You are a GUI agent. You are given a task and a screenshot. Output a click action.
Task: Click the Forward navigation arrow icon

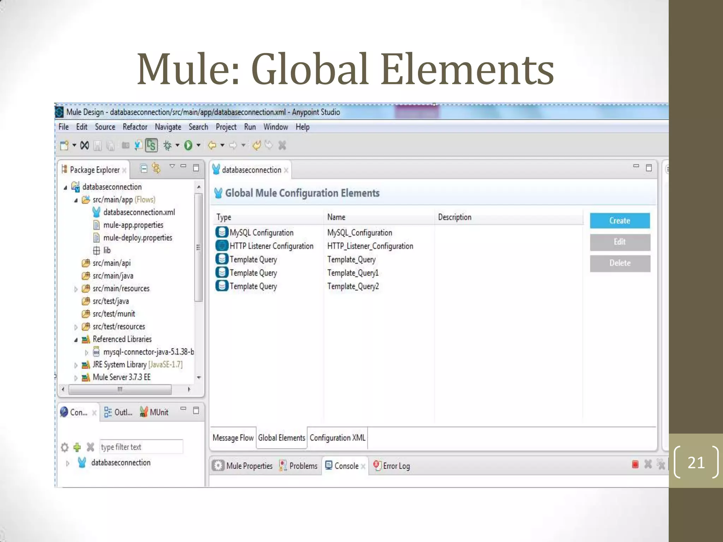[233, 145]
